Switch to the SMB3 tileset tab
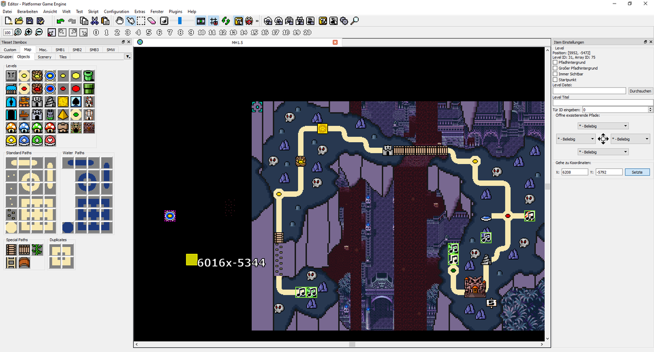The image size is (654, 352). (94, 50)
